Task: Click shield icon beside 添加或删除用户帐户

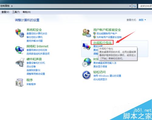Action: point(95,33)
